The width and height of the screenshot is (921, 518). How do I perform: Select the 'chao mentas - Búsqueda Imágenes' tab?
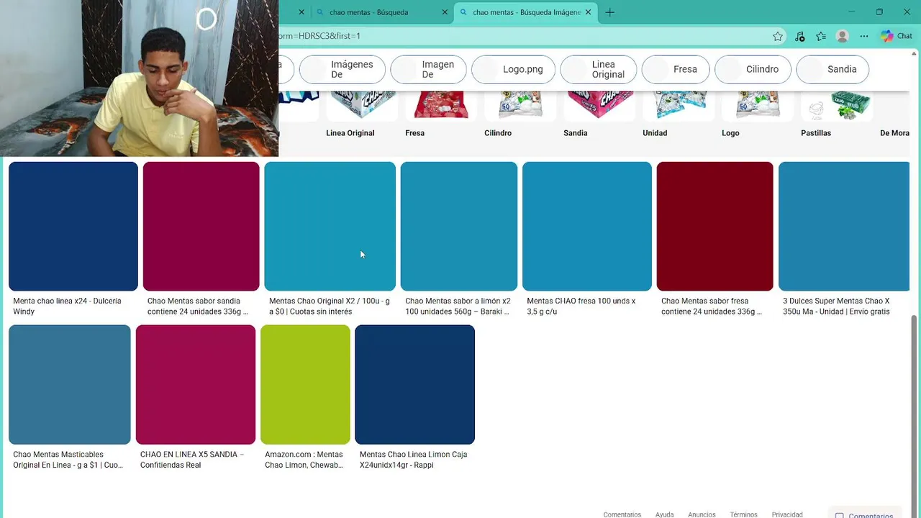click(525, 12)
